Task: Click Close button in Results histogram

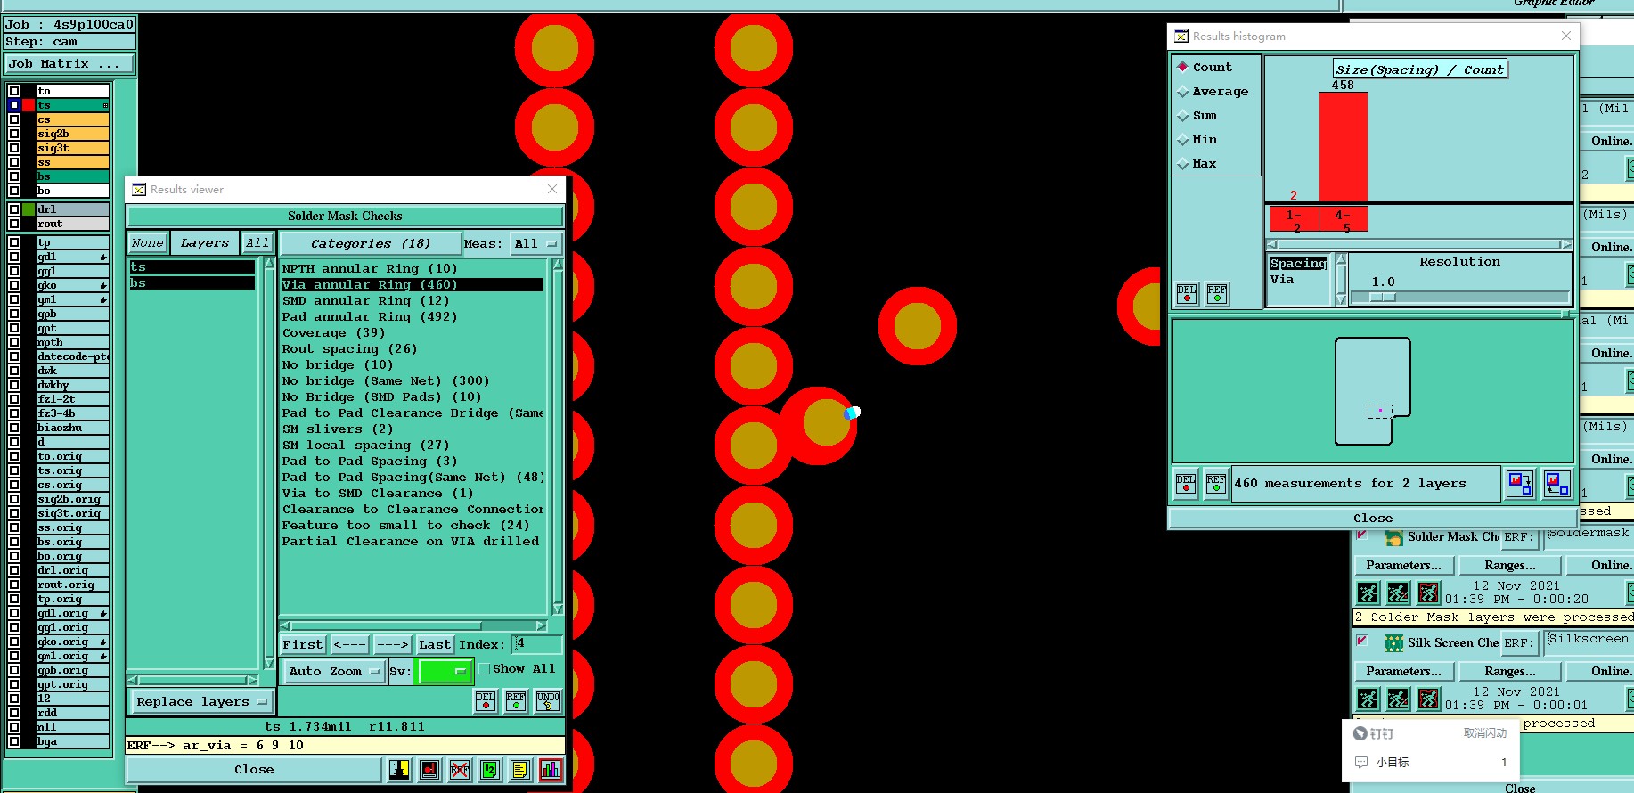Action: [1372, 519]
